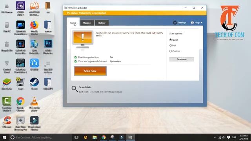Open Chrome from the taskbar
This screenshot has width=251, height=141.
pos(104,137)
